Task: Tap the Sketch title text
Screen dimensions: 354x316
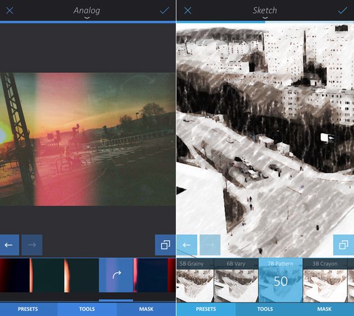Action: click(x=265, y=10)
